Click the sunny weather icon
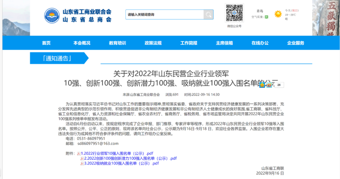Screen dimensions: 340x179 coord(278,14)
